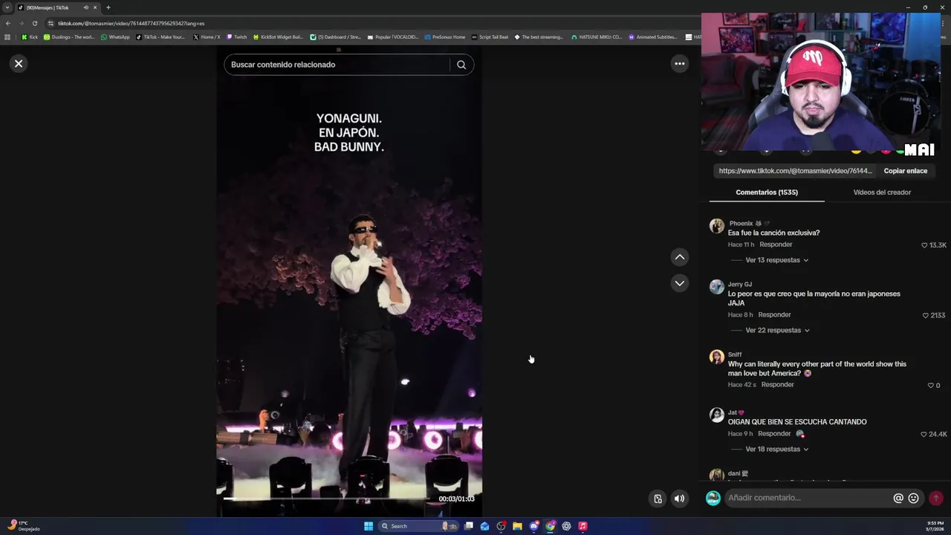
Task: Switch to Comentarios (1535) tab
Action: coord(767,192)
